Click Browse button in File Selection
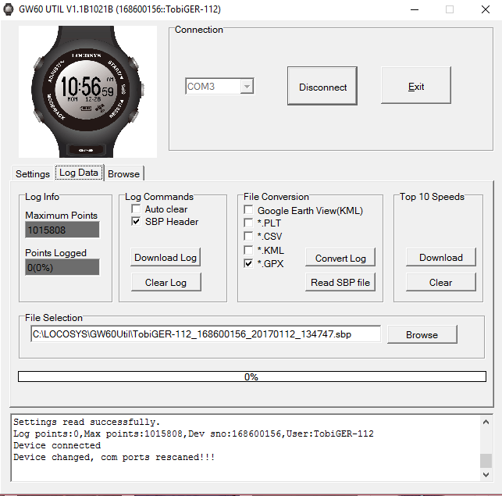The image size is (502, 496). tap(422, 334)
